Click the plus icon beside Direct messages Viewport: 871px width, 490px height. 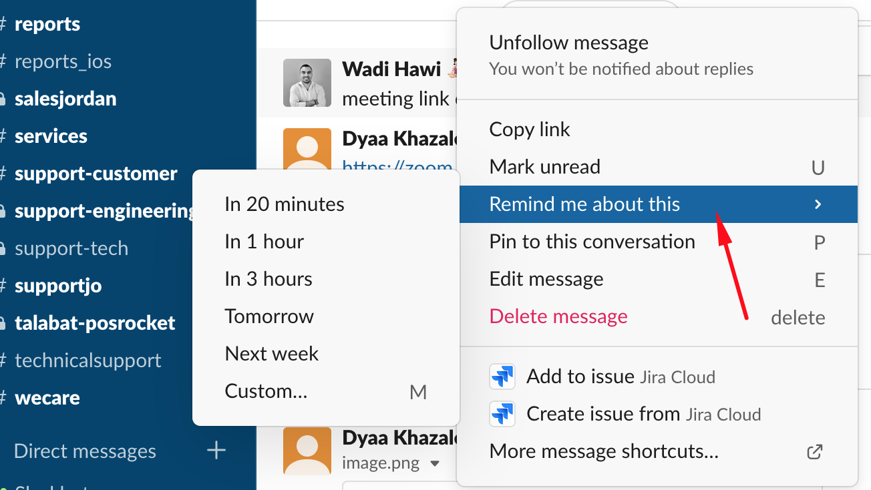(216, 451)
